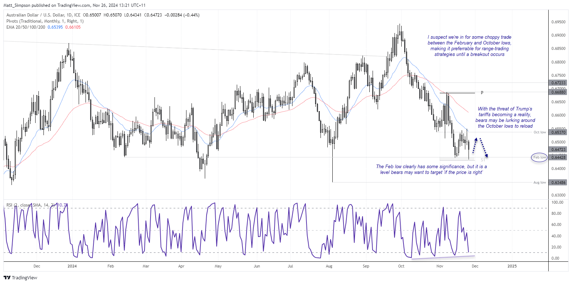Click the Feb label on time axis
Viewport: 572px width, 284px height.
pyautogui.click(x=111, y=266)
